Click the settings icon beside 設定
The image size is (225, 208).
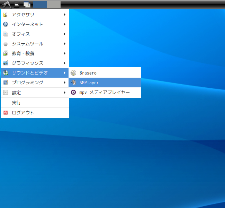click(6, 93)
